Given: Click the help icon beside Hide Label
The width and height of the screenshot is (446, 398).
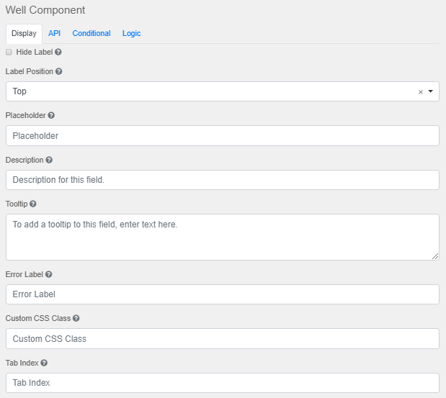Looking at the screenshot, I should coord(58,53).
